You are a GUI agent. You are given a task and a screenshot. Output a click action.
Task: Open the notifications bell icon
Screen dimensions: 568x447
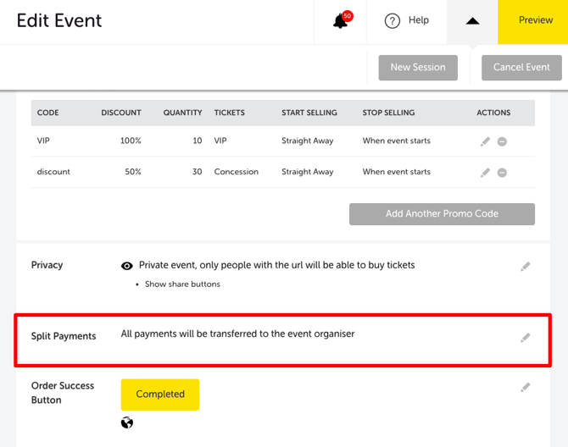coord(340,21)
